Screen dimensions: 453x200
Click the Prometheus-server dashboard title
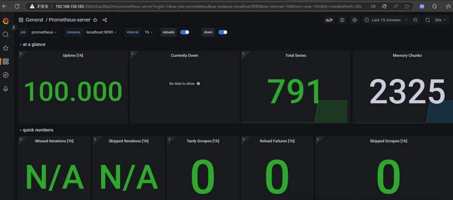[x=69, y=20]
